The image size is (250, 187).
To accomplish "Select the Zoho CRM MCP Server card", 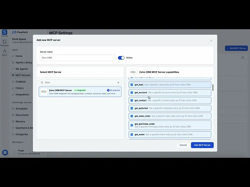I will 80,92.
